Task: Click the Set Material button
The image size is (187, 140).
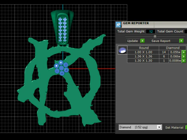Action: tap(174, 128)
